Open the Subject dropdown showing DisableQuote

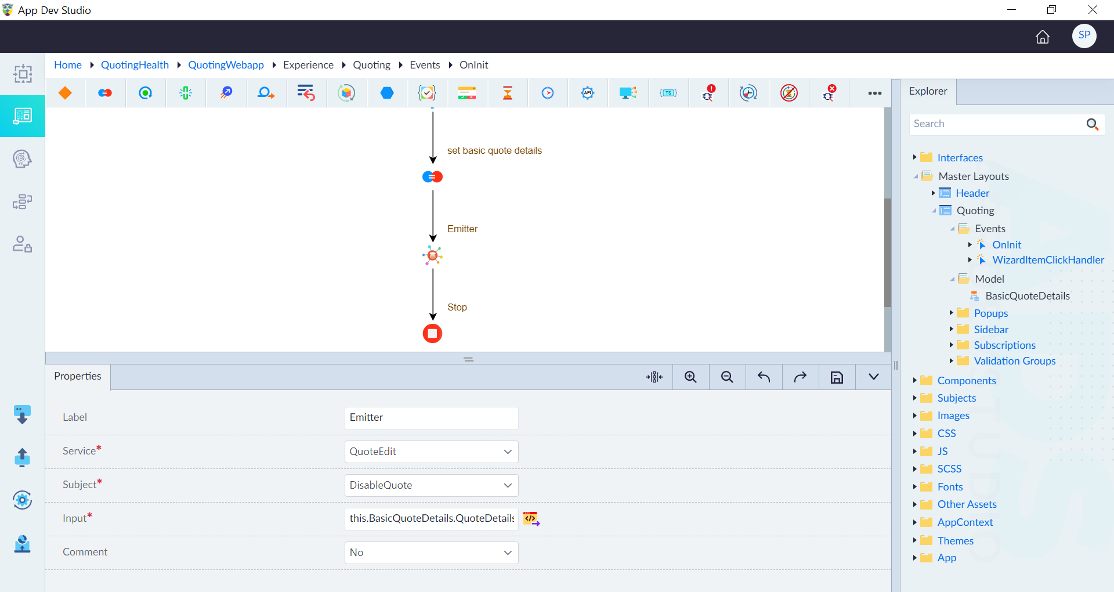click(x=431, y=485)
